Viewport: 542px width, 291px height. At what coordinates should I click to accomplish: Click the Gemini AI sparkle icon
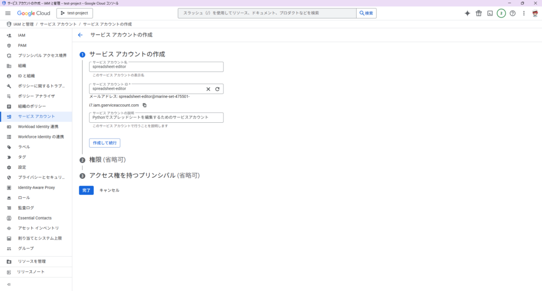pos(467,13)
